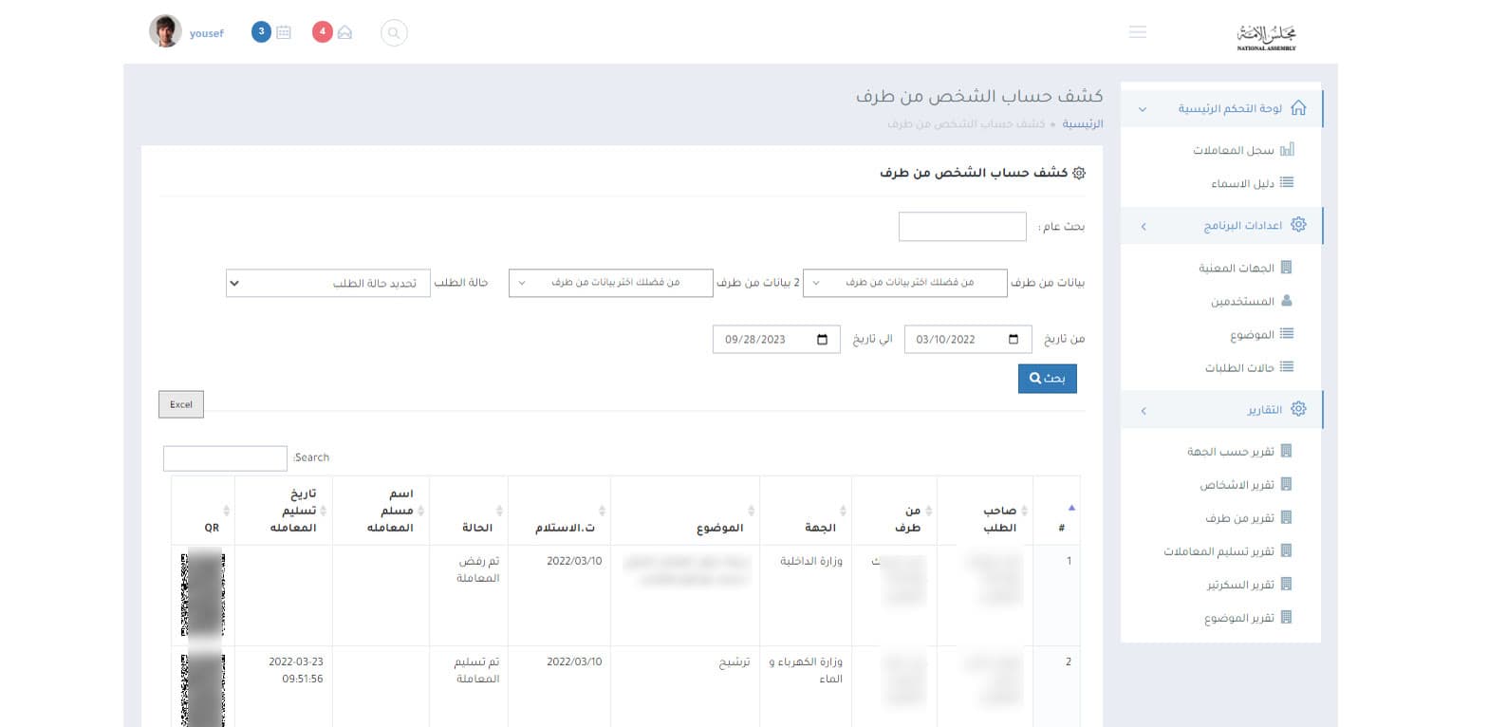Open the calendar icon with badge 3

coord(284,32)
